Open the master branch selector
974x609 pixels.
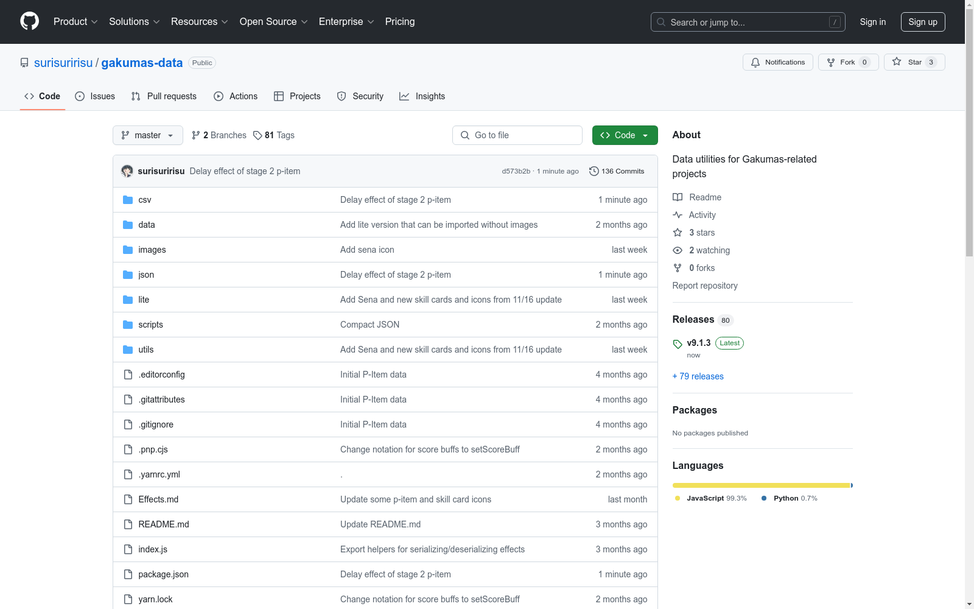[x=148, y=135]
